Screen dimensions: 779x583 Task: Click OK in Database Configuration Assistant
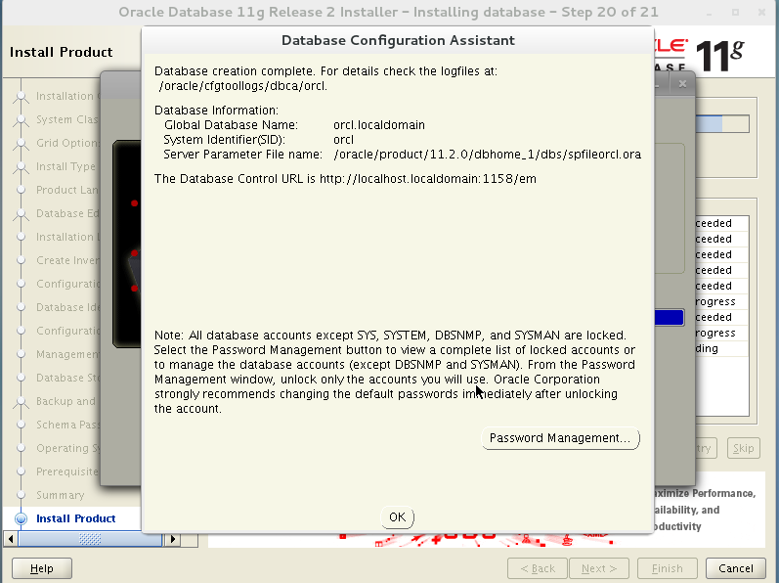(397, 516)
